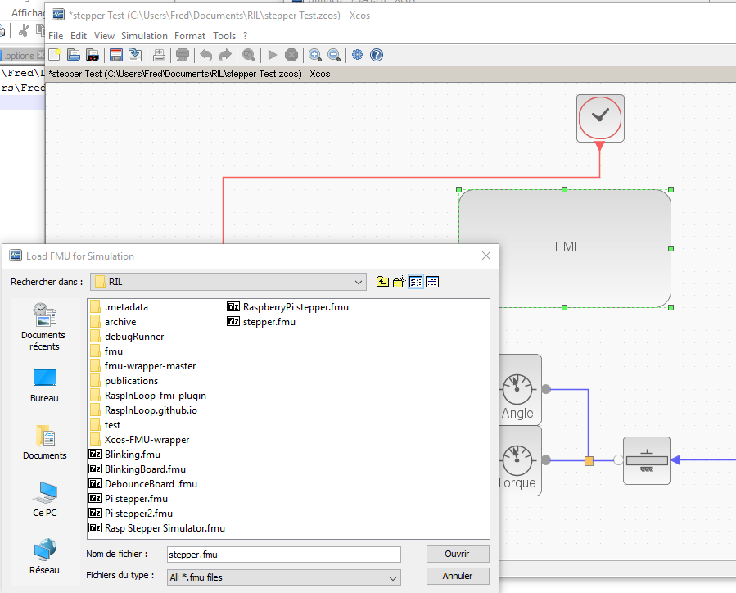Click the Ouvrir button

point(458,554)
